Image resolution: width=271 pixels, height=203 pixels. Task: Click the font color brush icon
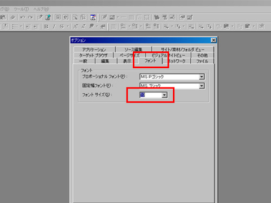coord(91,27)
